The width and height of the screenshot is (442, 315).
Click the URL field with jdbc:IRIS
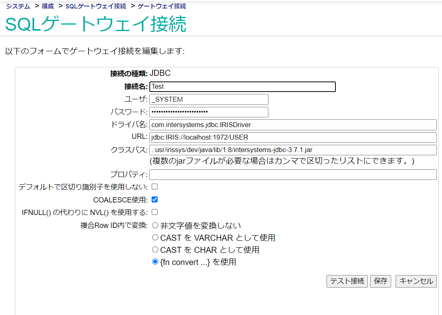293,138
